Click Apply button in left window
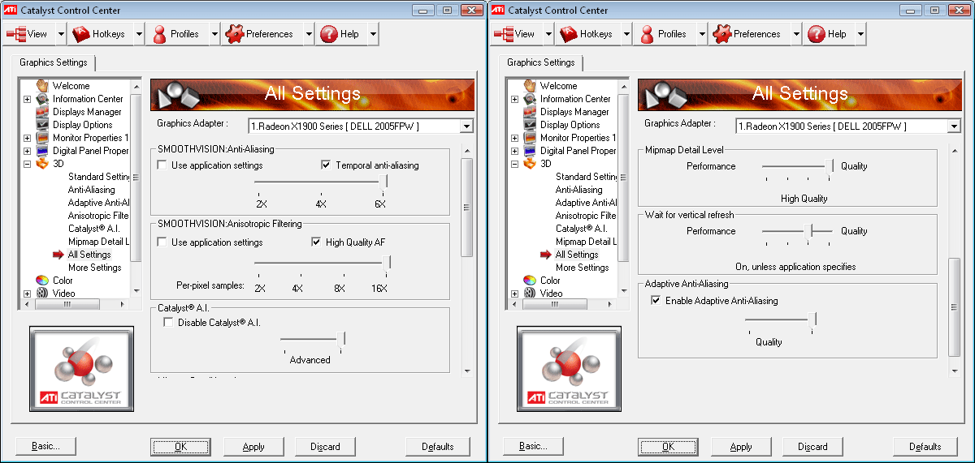This screenshot has width=975, height=463. pyautogui.click(x=253, y=446)
